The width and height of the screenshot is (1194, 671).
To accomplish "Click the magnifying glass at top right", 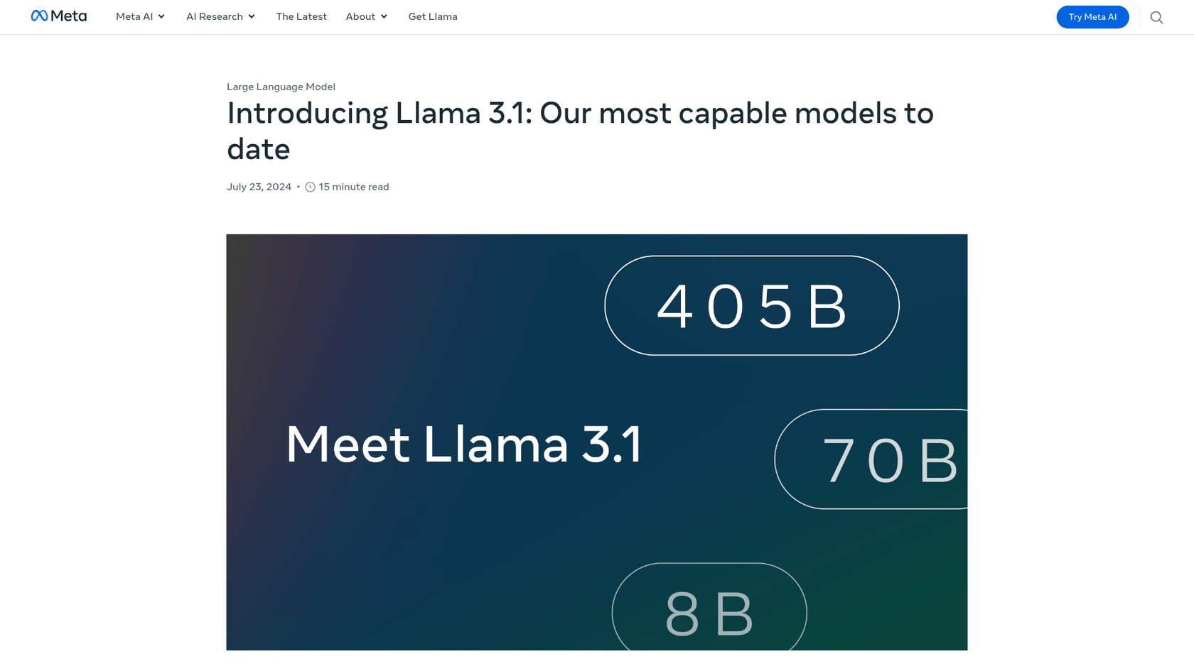I will pyautogui.click(x=1156, y=16).
